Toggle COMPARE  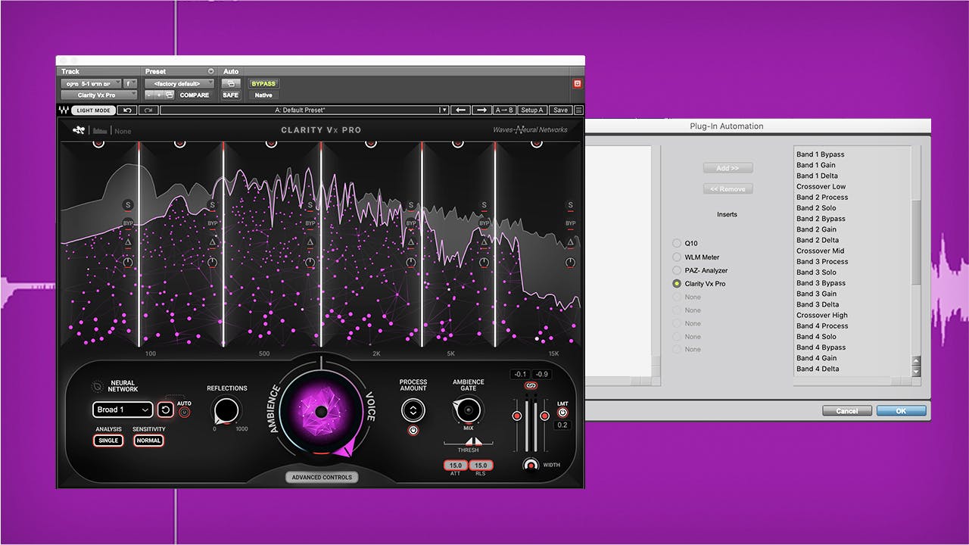[195, 95]
